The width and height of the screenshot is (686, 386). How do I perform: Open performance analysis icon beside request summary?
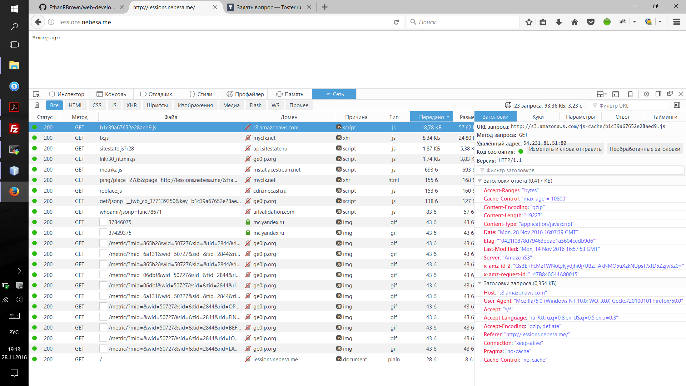point(508,105)
